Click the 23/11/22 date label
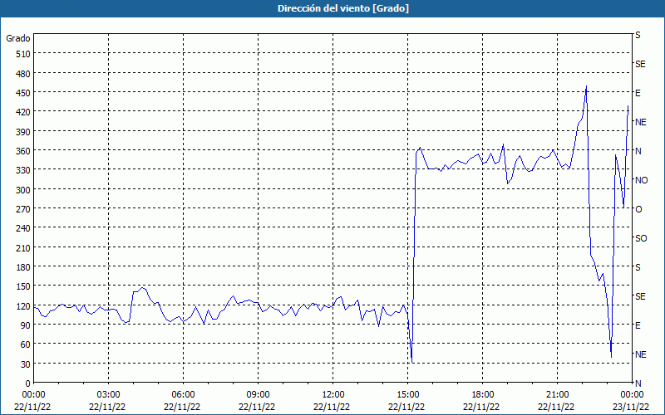Image resolution: width=665 pixels, height=415 pixels. 631,407
